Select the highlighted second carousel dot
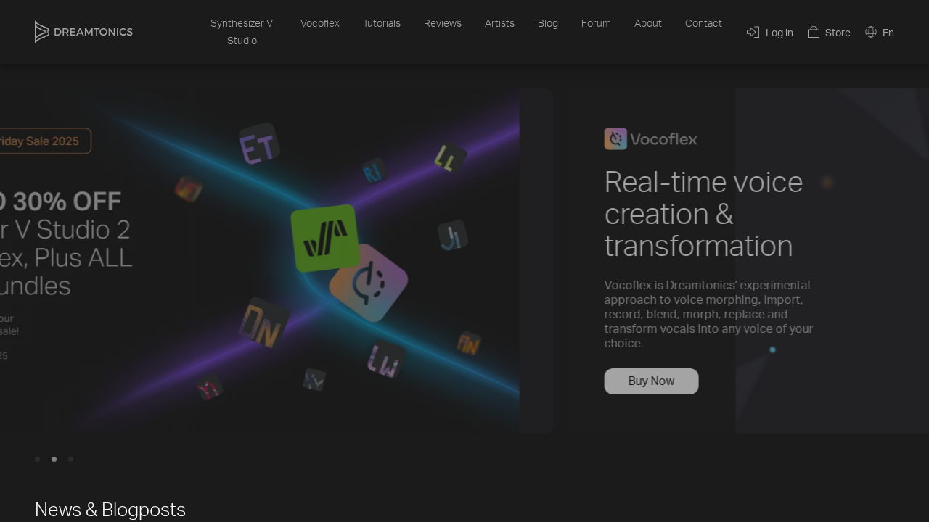Screen dimensions: 929x522 (54, 459)
